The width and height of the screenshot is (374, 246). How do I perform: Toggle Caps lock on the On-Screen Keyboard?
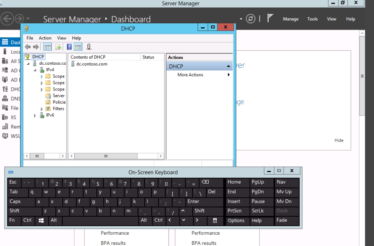(x=21, y=202)
